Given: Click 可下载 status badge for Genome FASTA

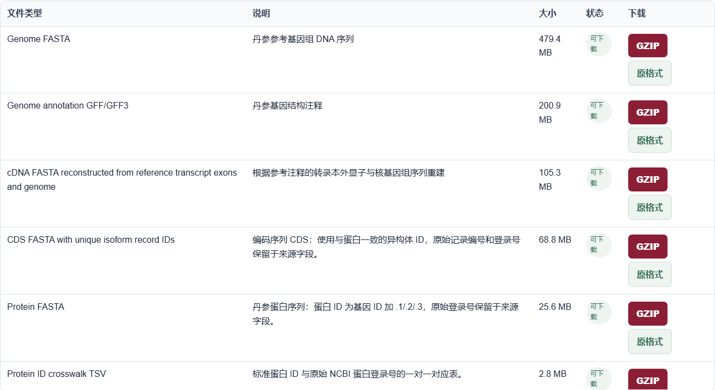Looking at the screenshot, I should tap(599, 44).
